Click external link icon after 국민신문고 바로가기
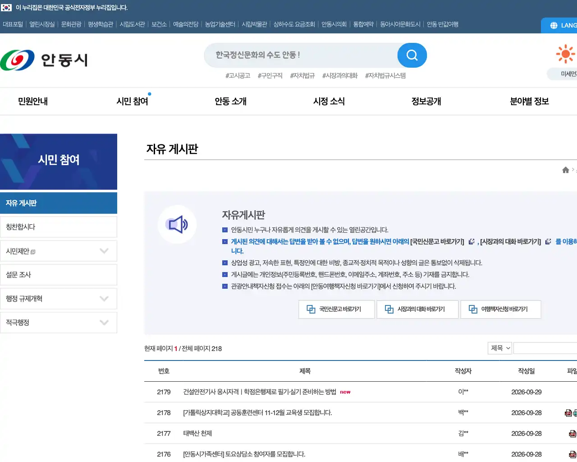This screenshot has height=462, width=577. click(x=472, y=241)
